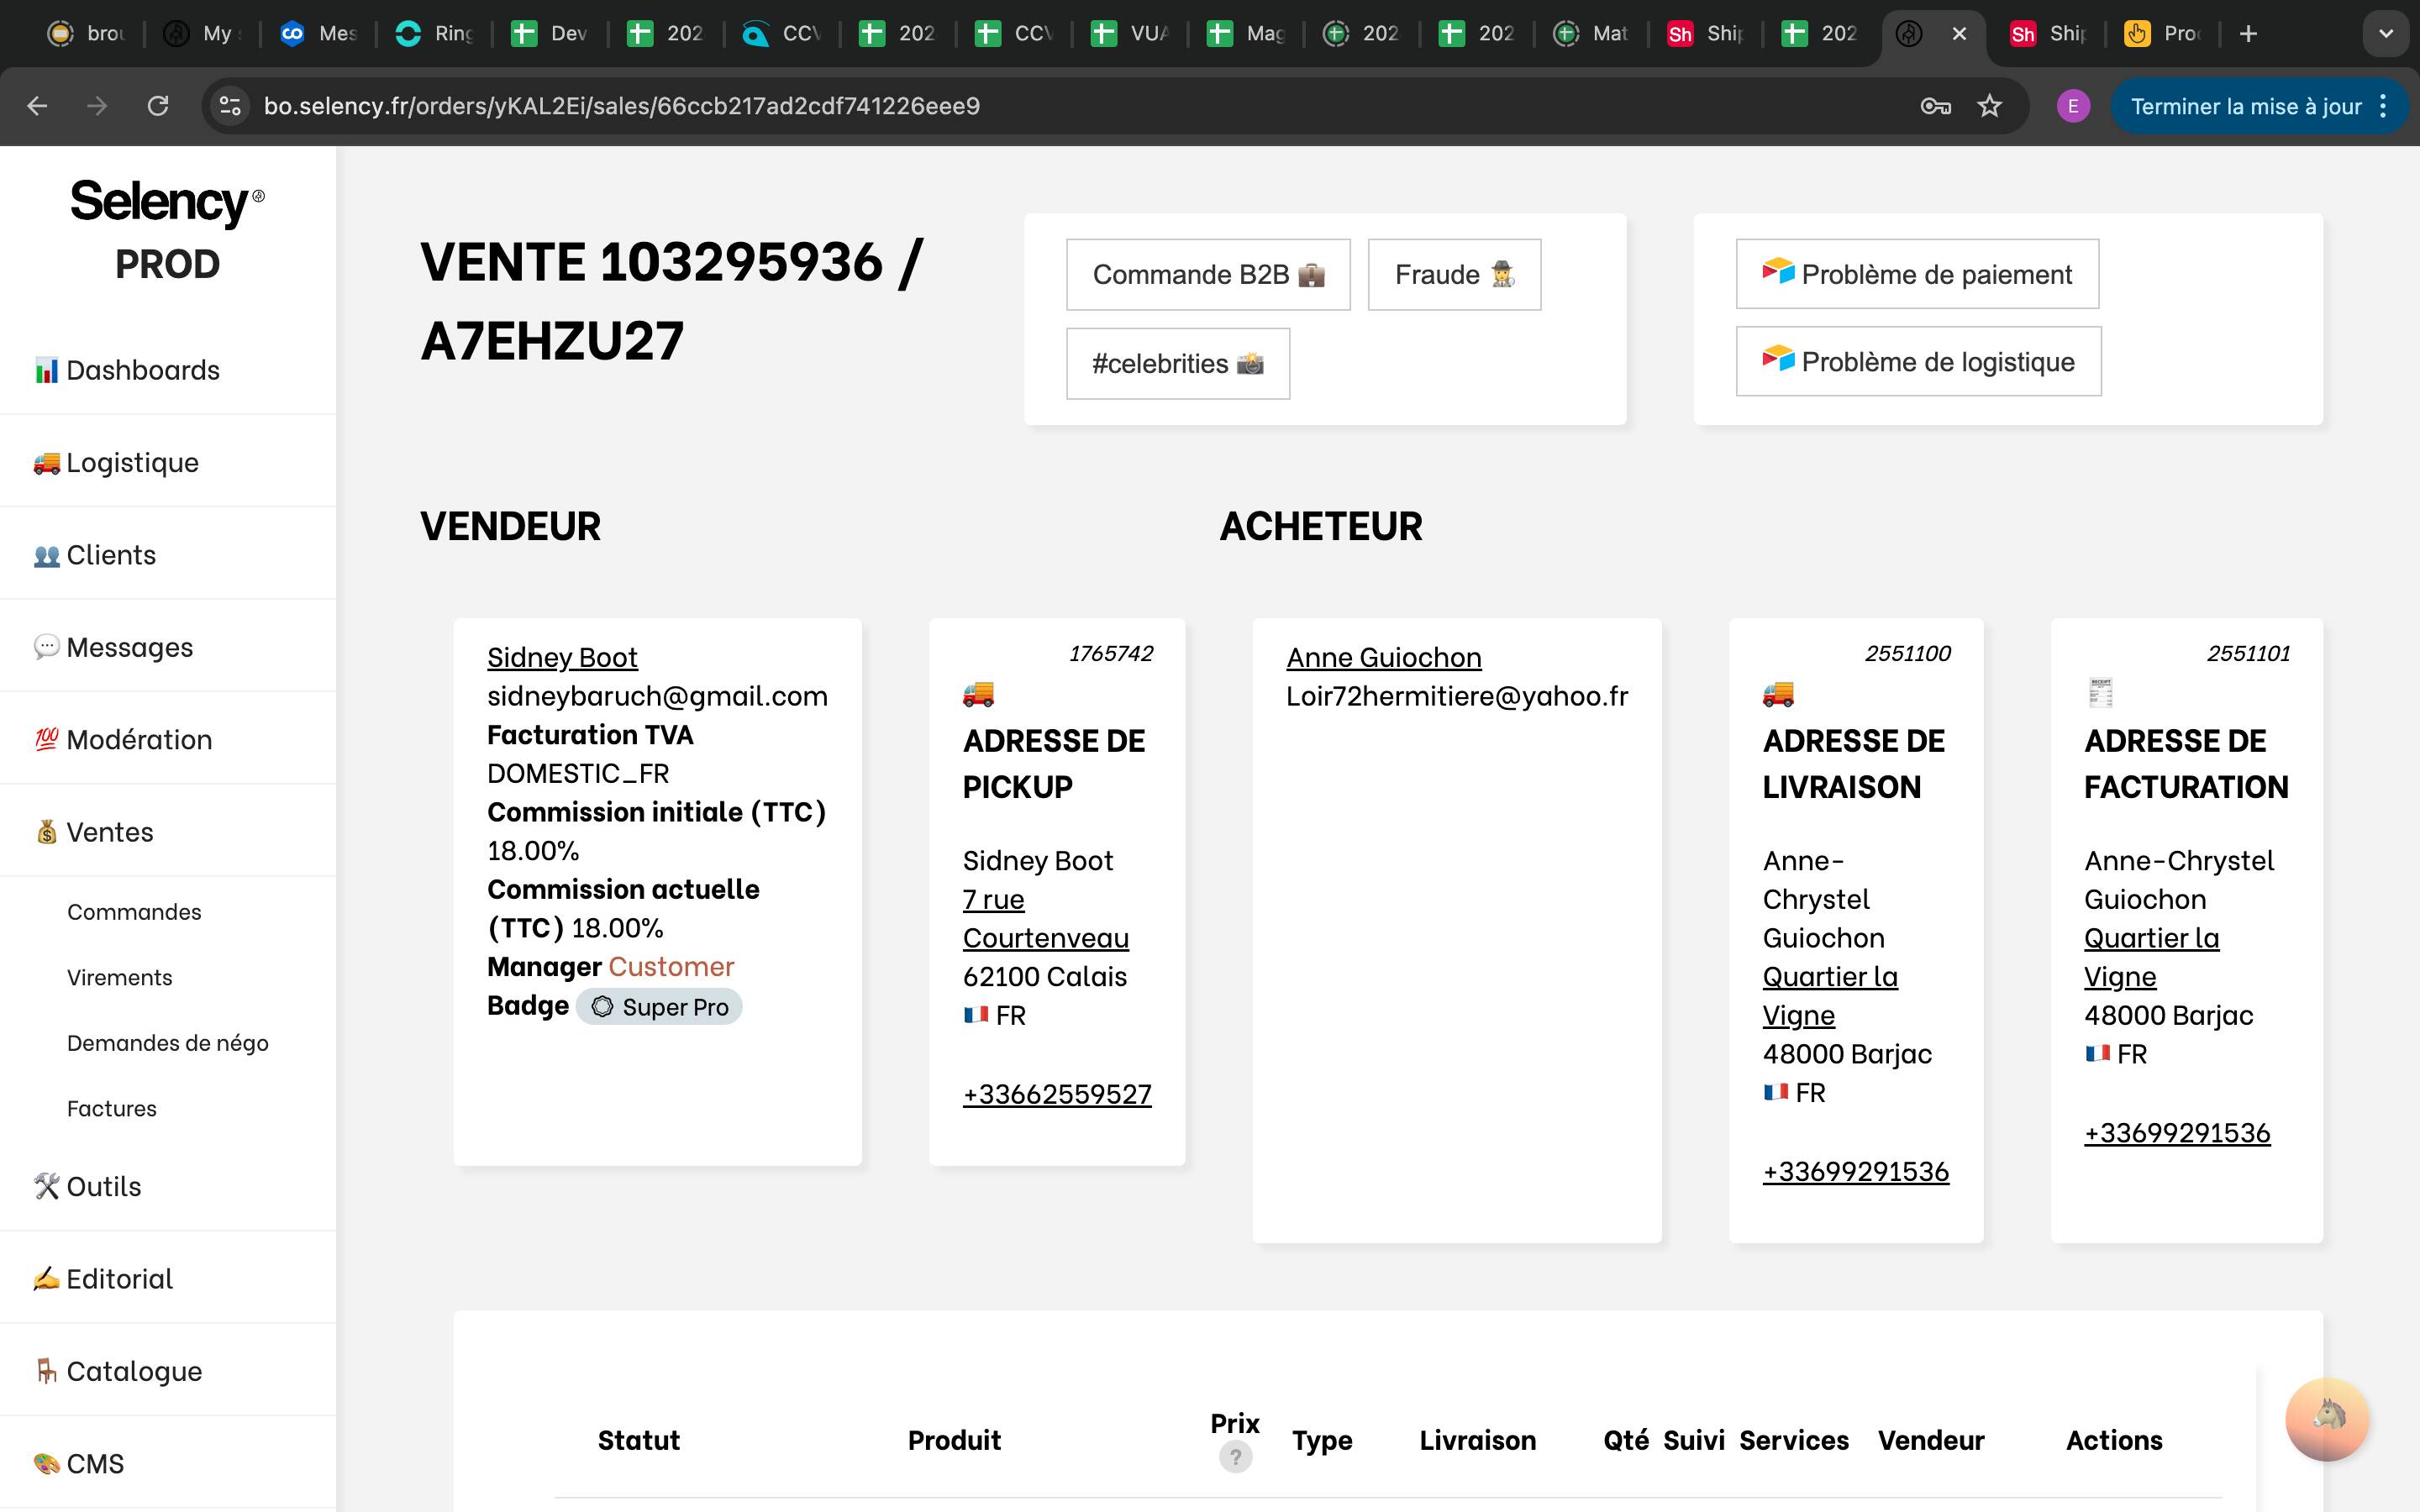The height and width of the screenshot is (1512, 2420).
Task: Click the site settings icon in address bar
Action: tap(230, 106)
